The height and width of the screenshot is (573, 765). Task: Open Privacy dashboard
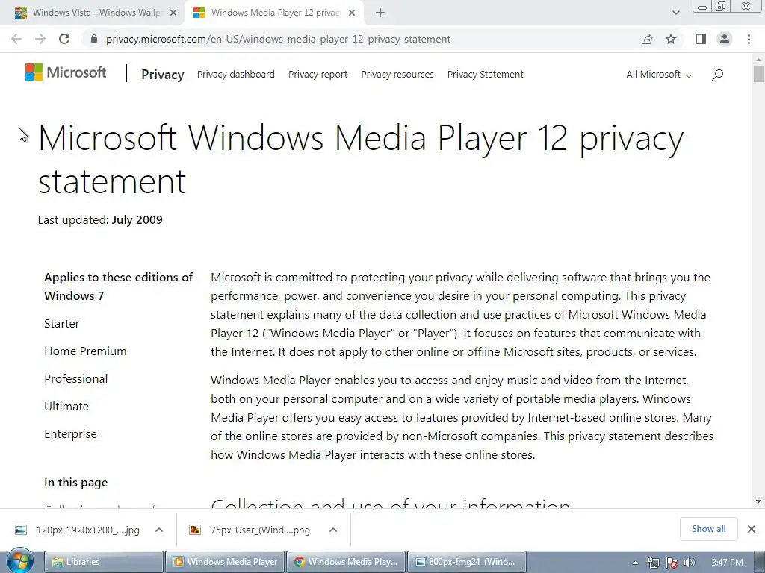235,75
